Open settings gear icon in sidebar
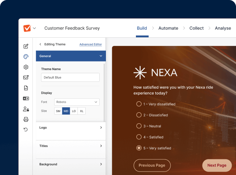 point(26,67)
